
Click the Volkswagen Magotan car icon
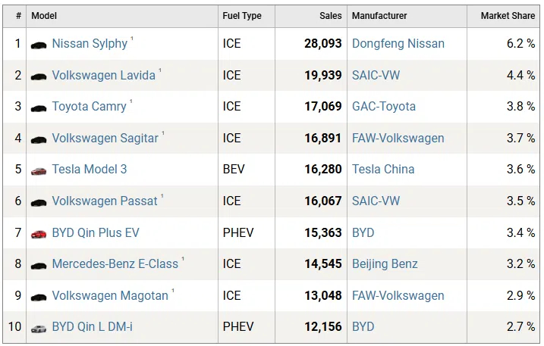[39, 297]
